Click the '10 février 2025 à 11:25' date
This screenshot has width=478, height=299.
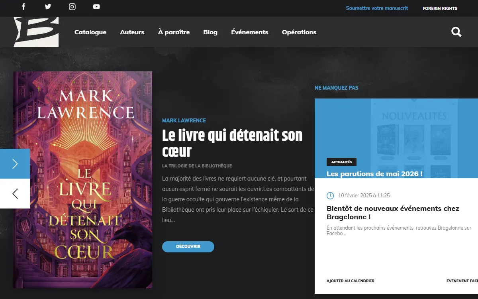click(364, 195)
